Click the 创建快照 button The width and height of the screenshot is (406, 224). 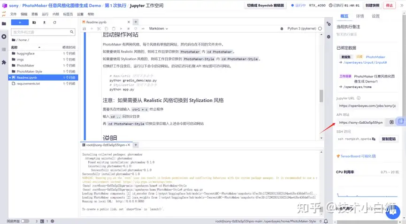point(372,6)
